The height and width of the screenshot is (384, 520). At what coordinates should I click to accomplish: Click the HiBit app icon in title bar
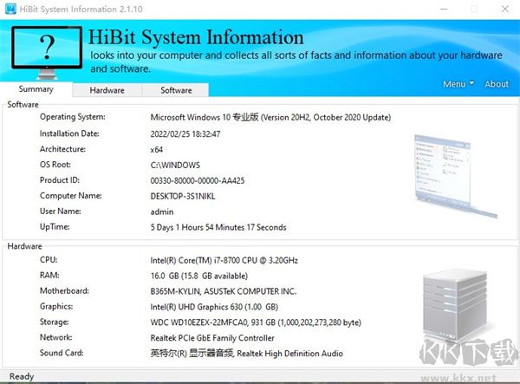click(x=10, y=9)
